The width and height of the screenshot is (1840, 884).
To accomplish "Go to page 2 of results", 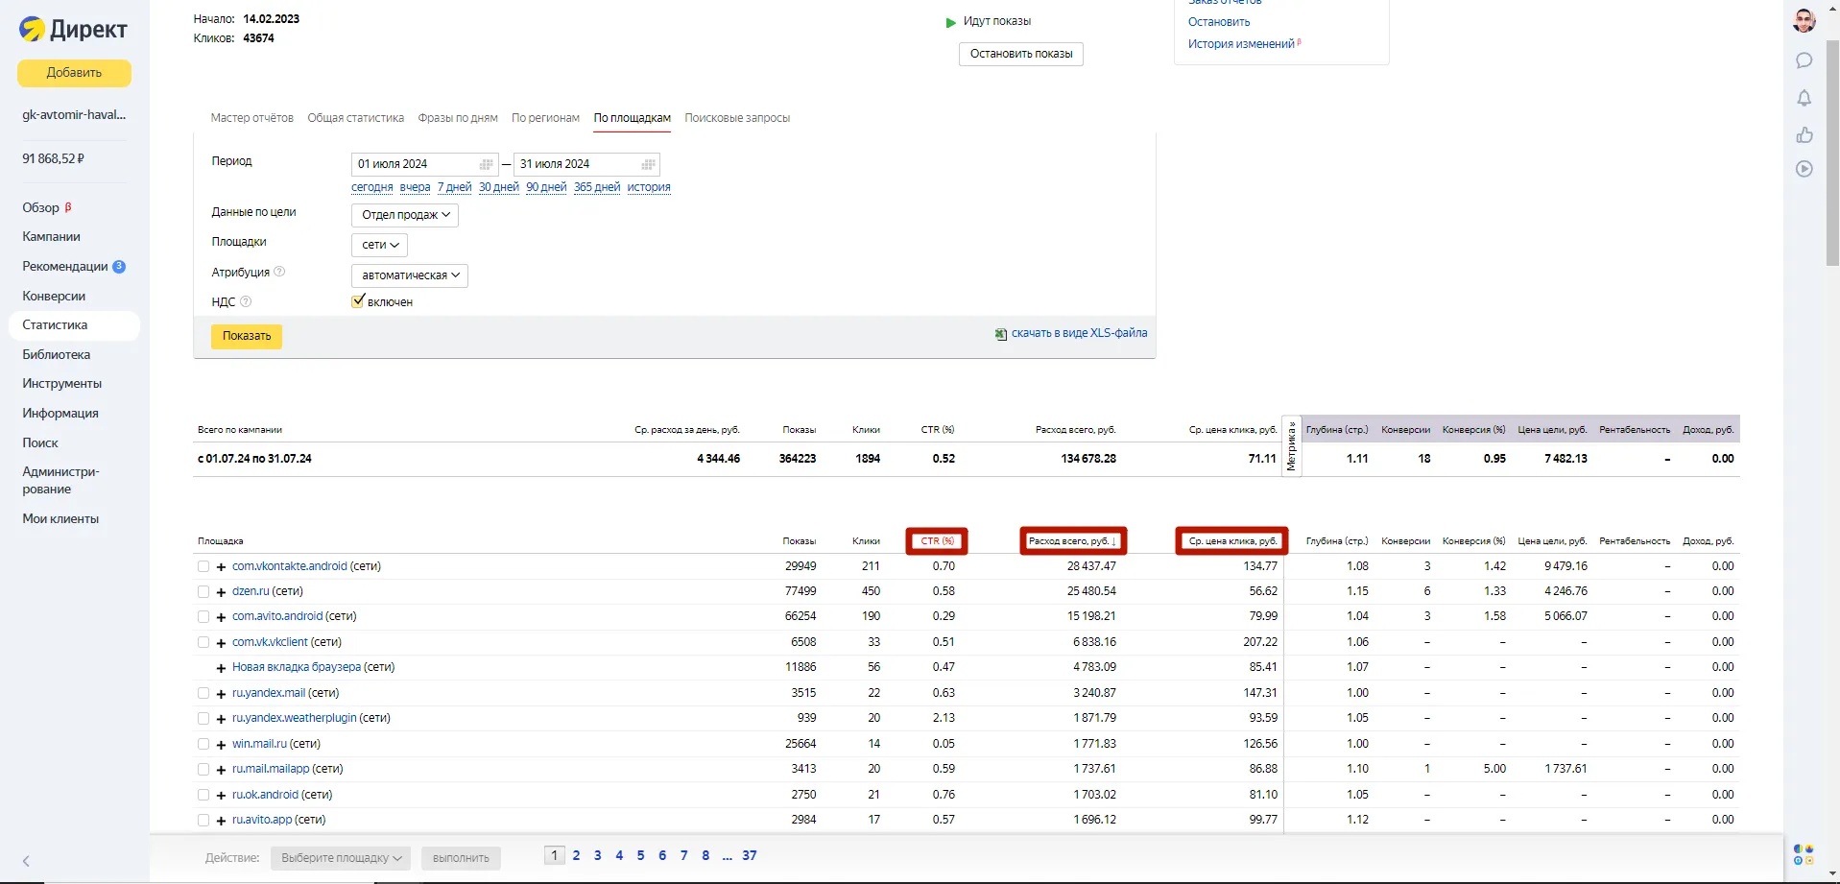I will 576,855.
